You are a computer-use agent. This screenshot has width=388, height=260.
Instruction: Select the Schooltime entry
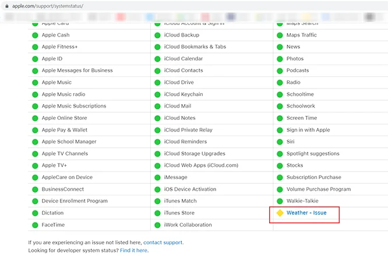(300, 94)
